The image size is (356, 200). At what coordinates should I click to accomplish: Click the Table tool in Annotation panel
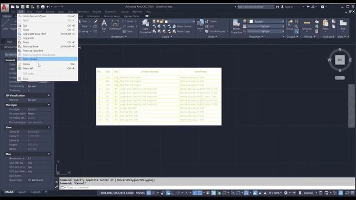[127, 32]
